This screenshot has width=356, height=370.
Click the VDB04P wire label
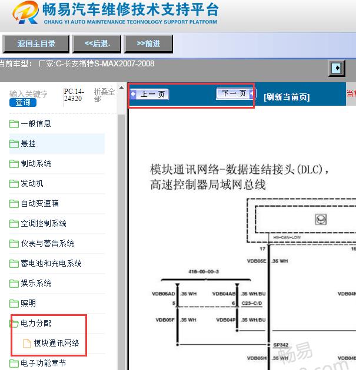point(226,320)
